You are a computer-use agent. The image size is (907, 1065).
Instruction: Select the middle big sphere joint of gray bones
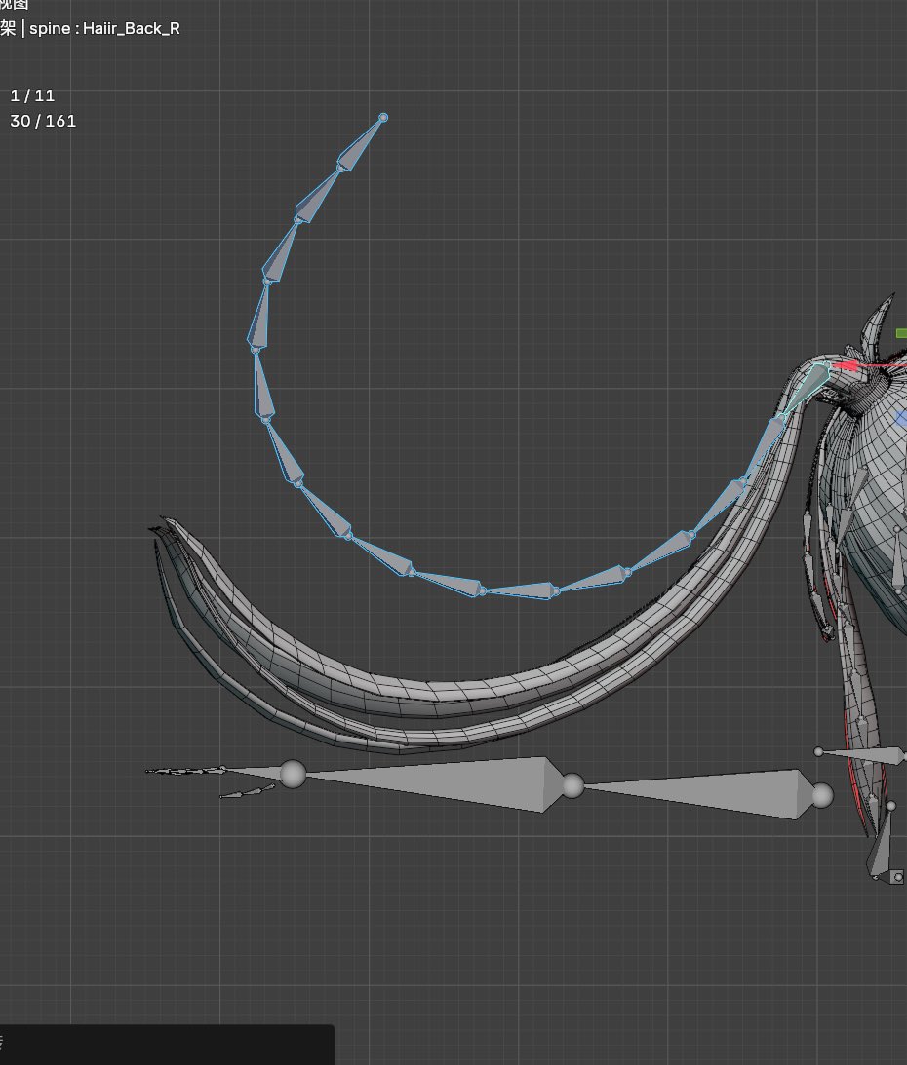coord(572,785)
